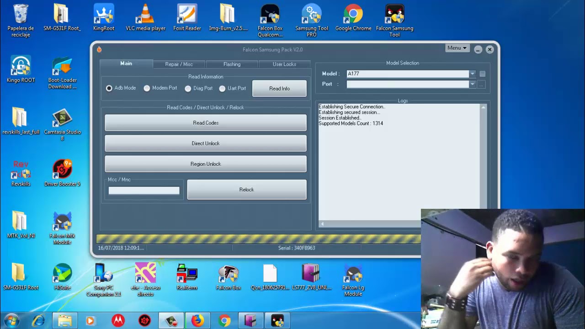Open the User Locks tab
The width and height of the screenshot is (585, 329).
284,64
